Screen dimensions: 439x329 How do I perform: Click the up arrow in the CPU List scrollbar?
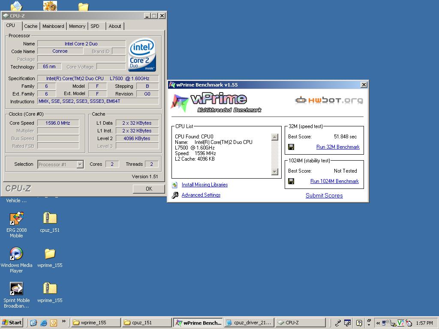coord(275,137)
